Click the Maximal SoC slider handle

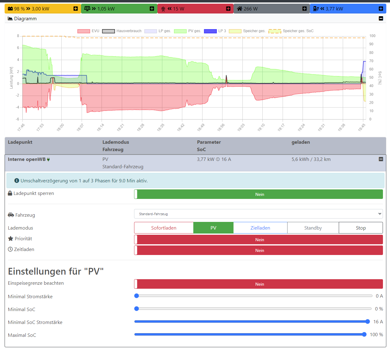click(364, 334)
